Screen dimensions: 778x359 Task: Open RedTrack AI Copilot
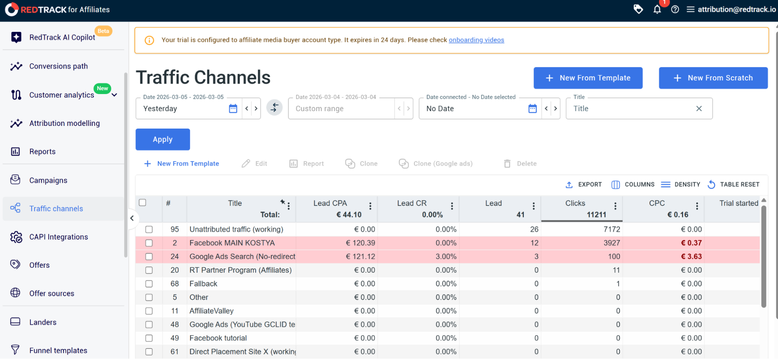coord(62,37)
